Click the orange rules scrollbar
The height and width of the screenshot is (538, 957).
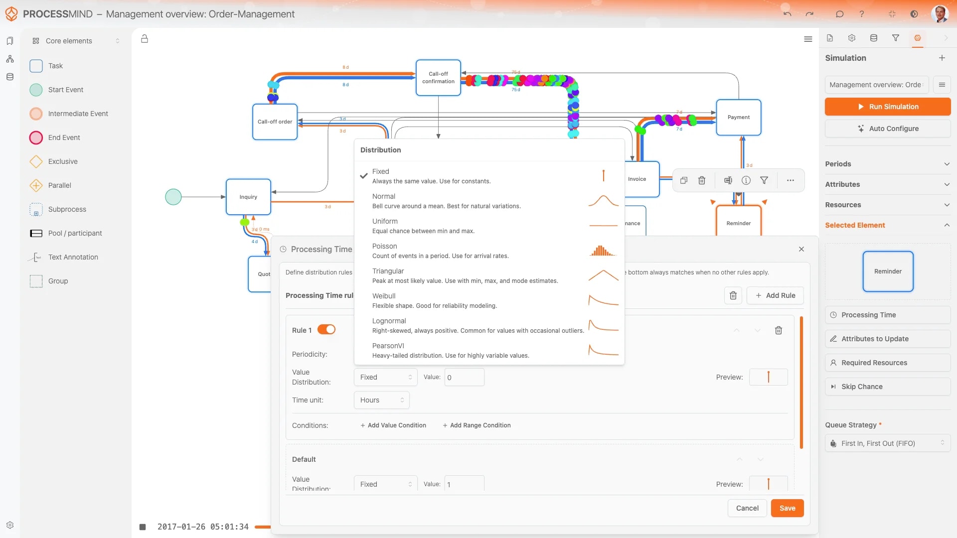[x=801, y=382]
